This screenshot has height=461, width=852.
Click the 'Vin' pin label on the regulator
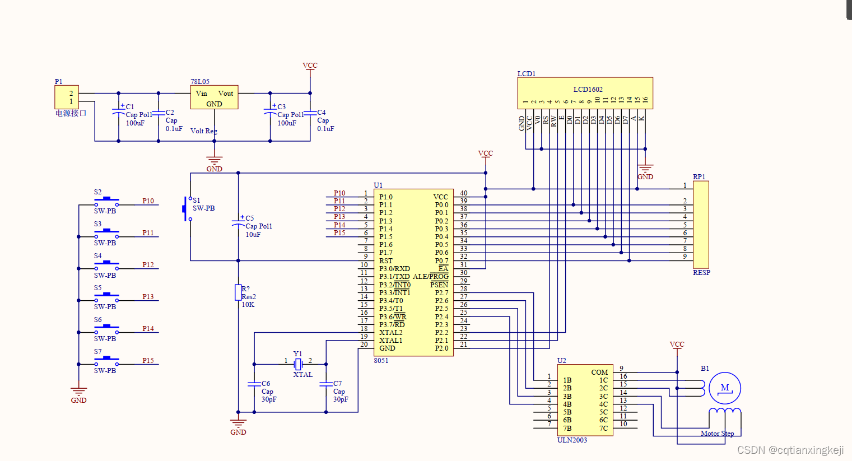(202, 94)
